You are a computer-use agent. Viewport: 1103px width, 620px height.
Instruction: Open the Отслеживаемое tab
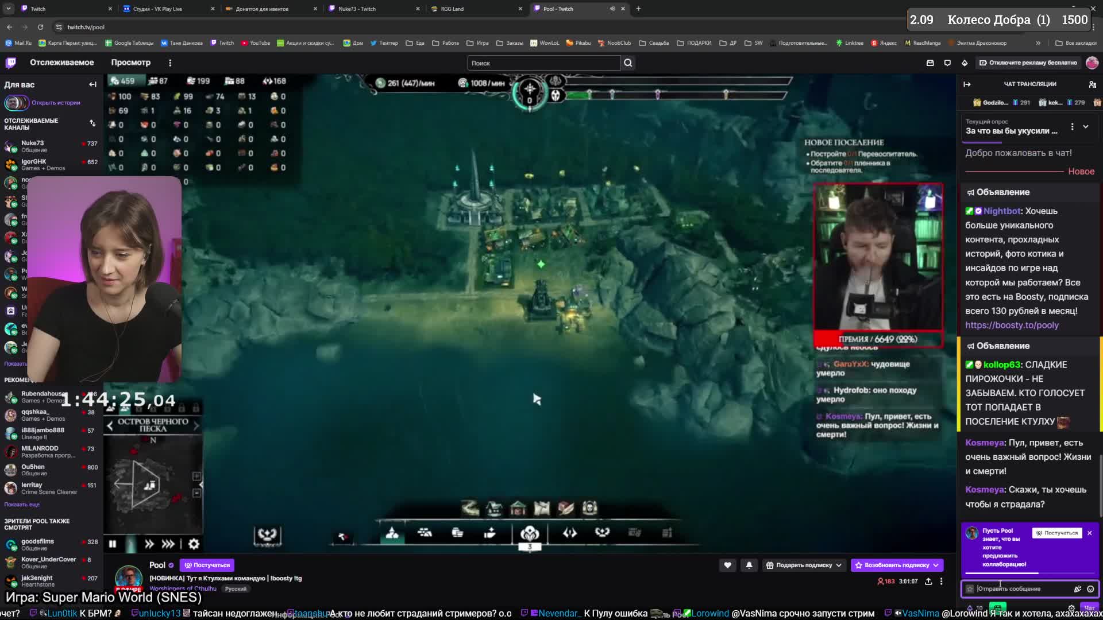pos(61,63)
